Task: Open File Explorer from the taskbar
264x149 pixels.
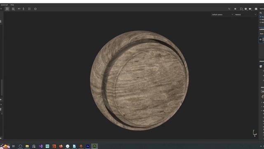Action: [27, 146]
